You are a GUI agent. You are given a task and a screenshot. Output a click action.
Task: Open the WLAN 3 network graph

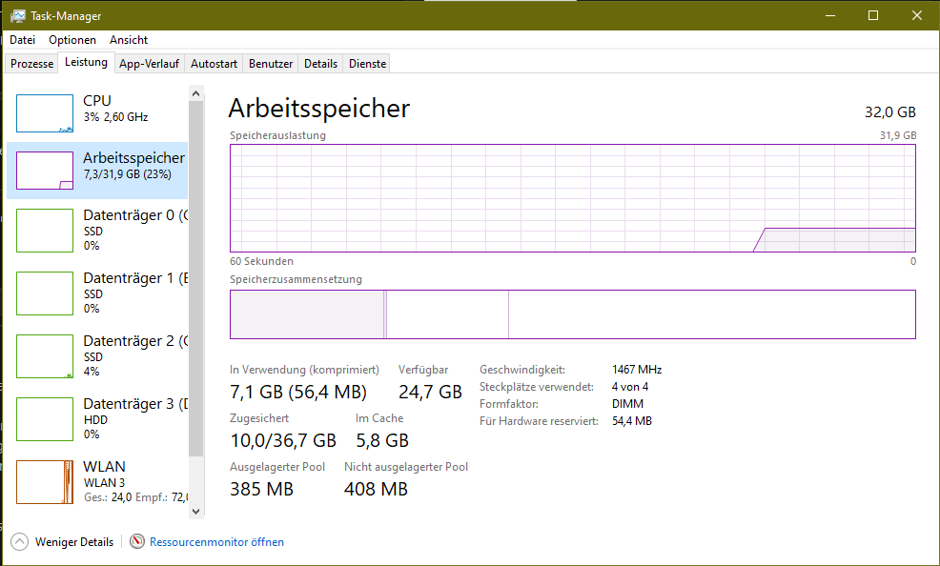coord(45,482)
